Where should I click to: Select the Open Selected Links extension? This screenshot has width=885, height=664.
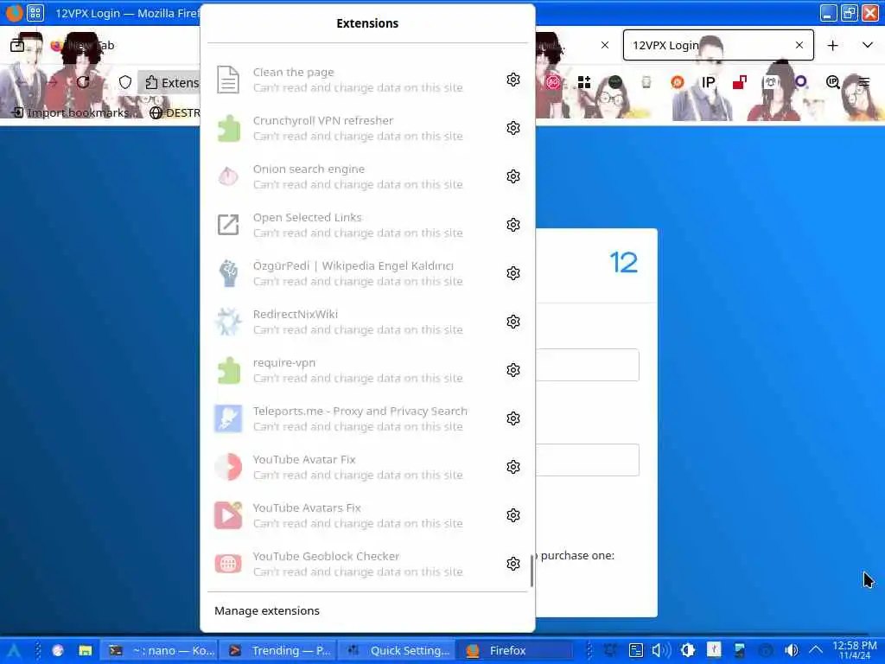tap(353, 225)
